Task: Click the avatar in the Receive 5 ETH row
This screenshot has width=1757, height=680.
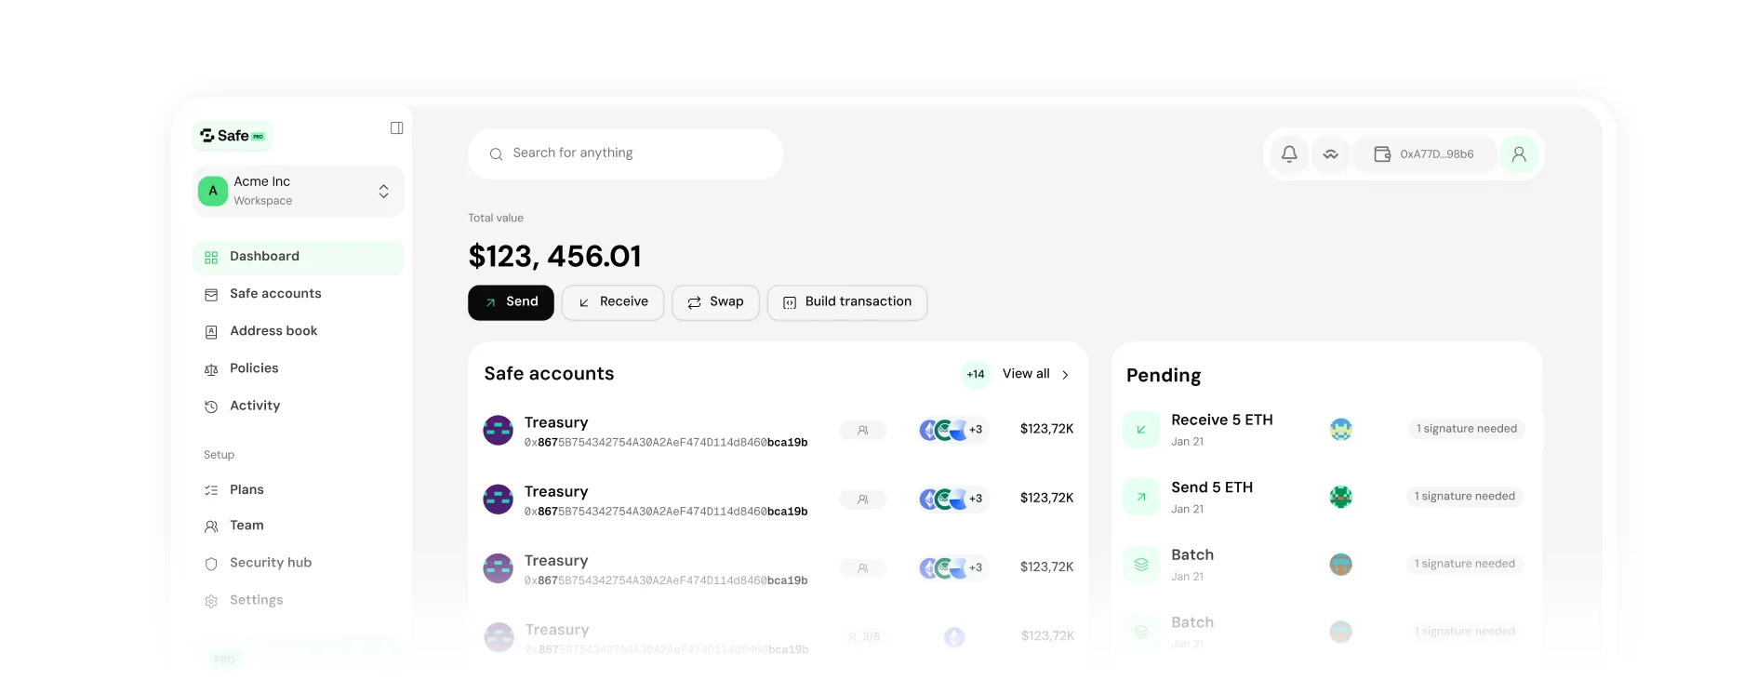Action: (x=1340, y=429)
